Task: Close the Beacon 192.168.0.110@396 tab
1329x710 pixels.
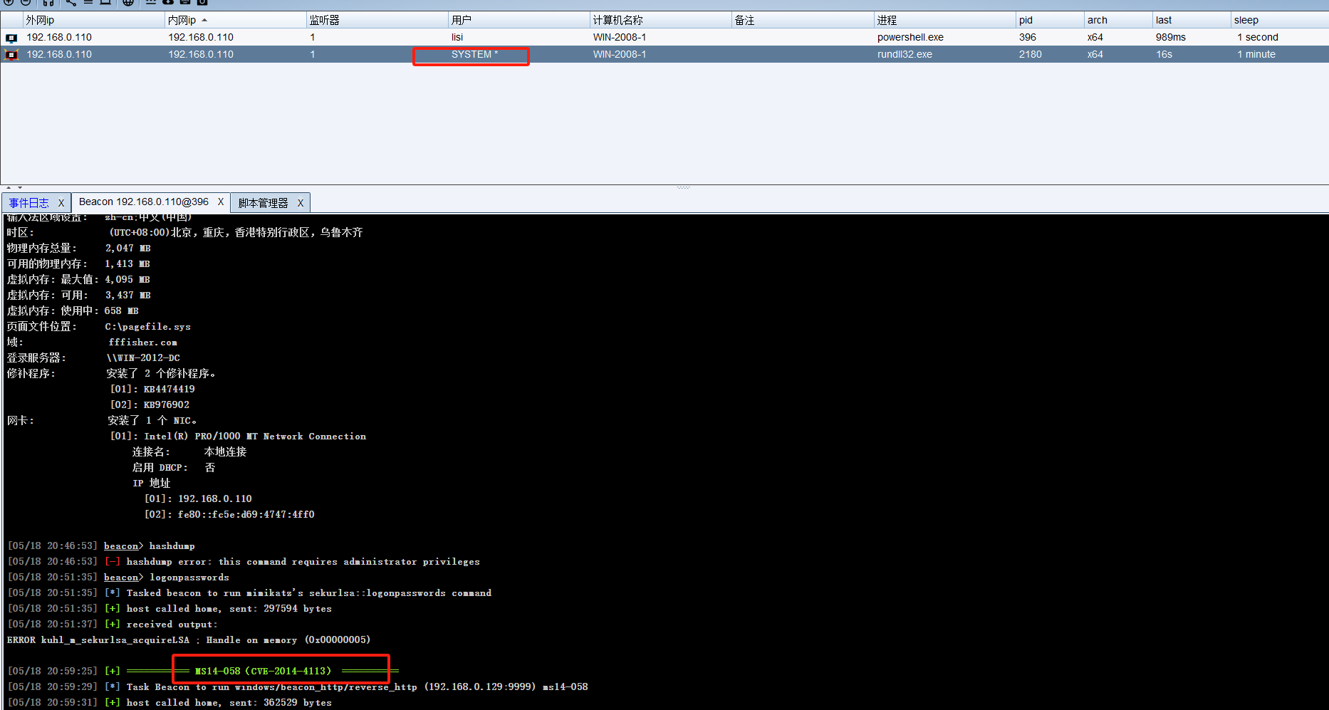Action: pyautogui.click(x=221, y=202)
